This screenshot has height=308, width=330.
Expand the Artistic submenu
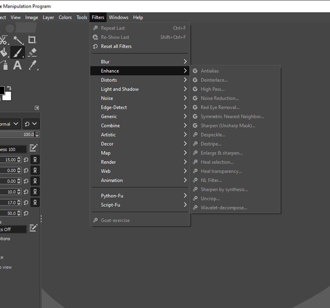click(x=140, y=135)
